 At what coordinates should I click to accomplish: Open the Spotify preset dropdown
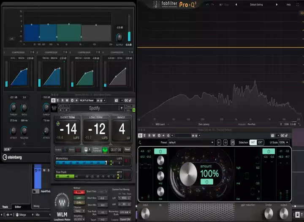click(x=95, y=108)
